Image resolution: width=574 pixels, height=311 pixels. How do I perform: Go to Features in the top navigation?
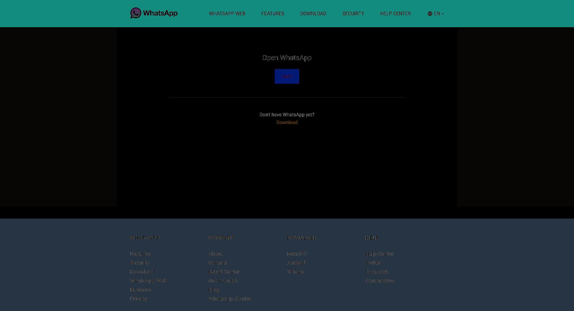(x=273, y=13)
